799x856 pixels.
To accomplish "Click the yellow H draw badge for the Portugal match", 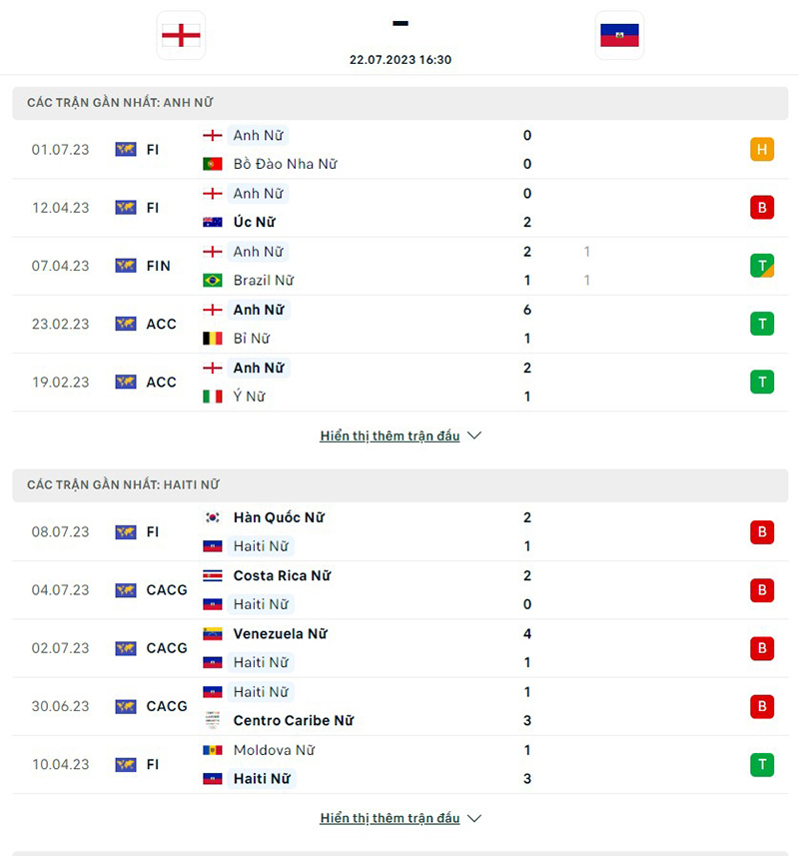I will click(x=763, y=149).
